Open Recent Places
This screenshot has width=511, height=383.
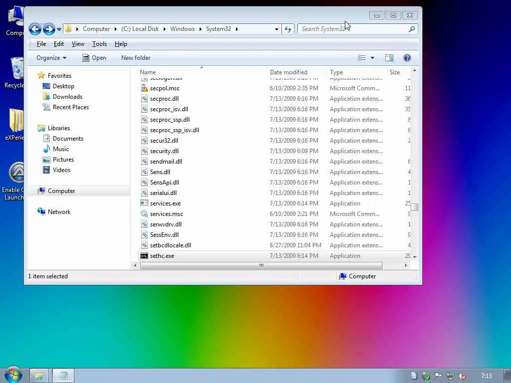[x=71, y=107]
